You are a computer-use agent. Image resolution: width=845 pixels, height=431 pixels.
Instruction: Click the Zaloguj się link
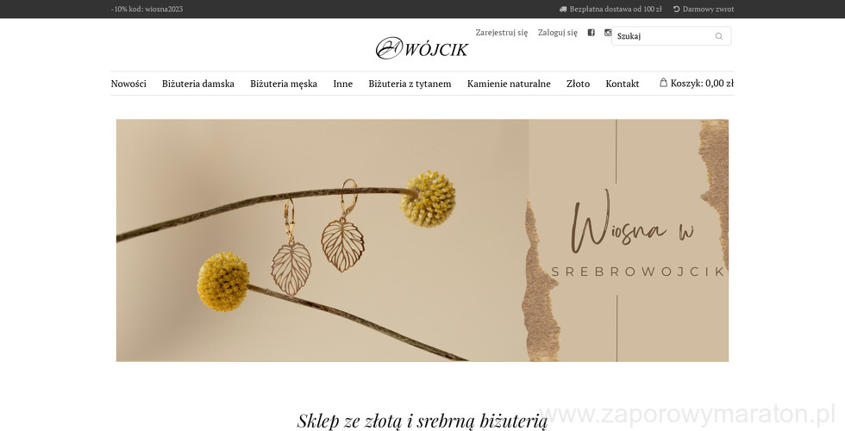click(x=558, y=33)
